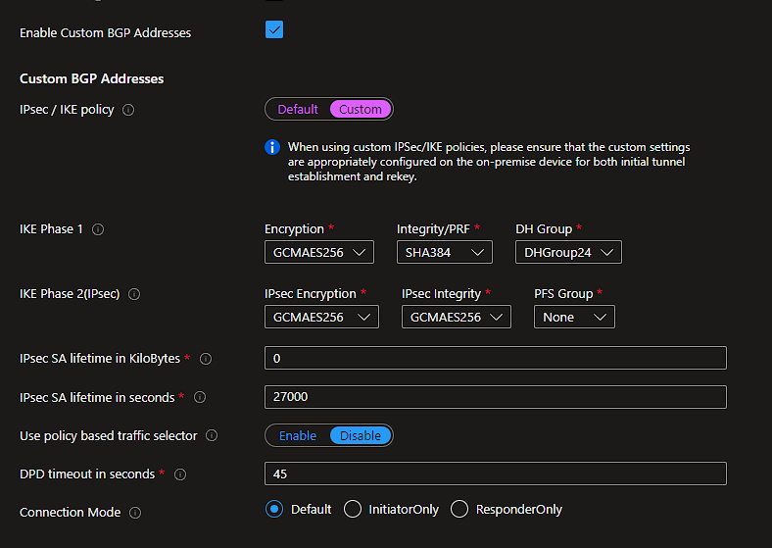This screenshot has height=548, width=772.
Task: Click info icon for policy based traffic selector
Action: [x=212, y=435]
